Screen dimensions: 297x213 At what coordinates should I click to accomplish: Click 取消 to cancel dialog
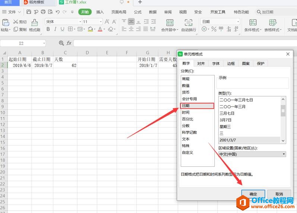tap(279, 194)
